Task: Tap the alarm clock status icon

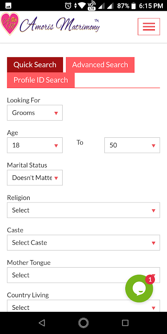Action: pos(68,6)
